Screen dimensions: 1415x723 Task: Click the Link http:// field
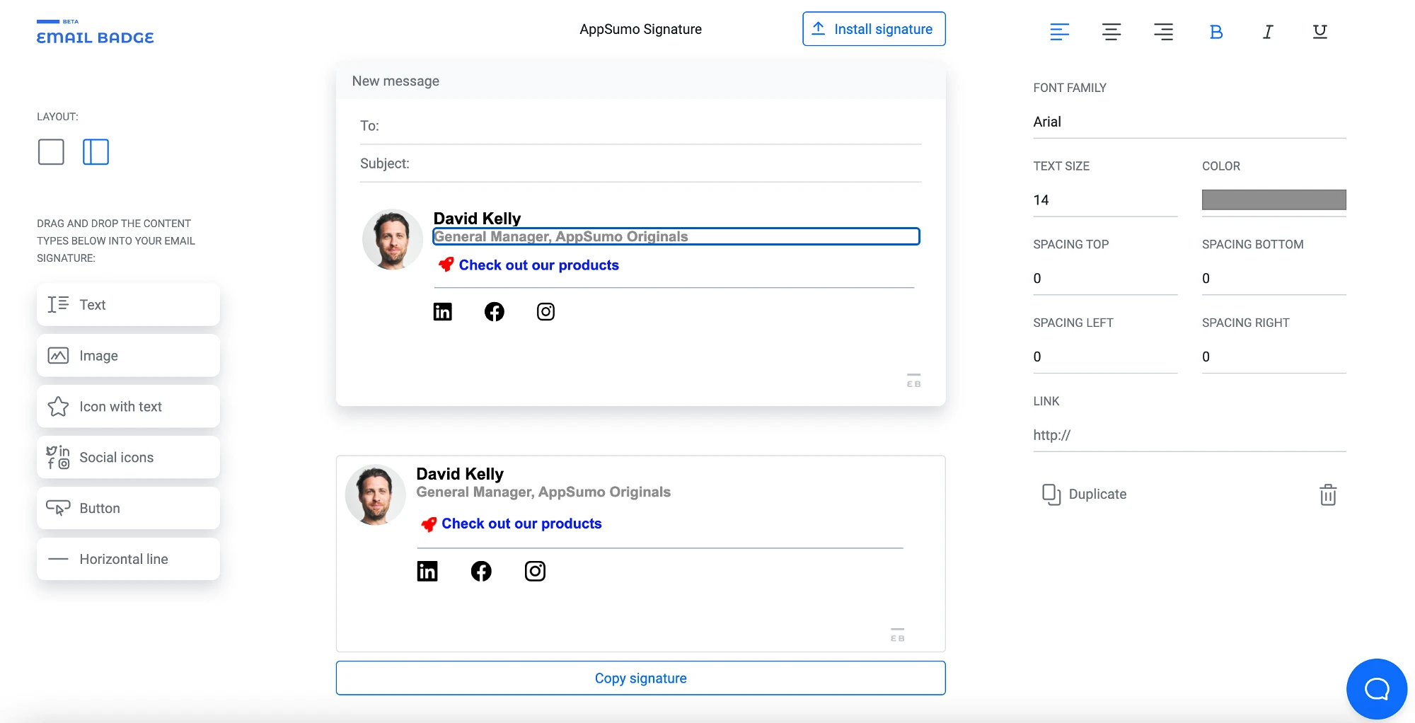1189,435
